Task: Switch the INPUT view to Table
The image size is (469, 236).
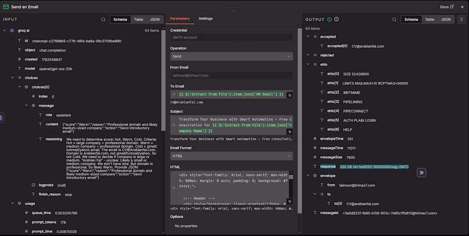Action: point(139,20)
